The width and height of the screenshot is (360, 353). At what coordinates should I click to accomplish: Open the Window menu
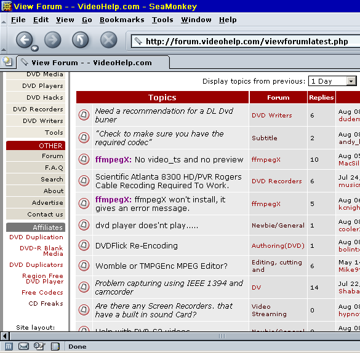[x=196, y=20]
